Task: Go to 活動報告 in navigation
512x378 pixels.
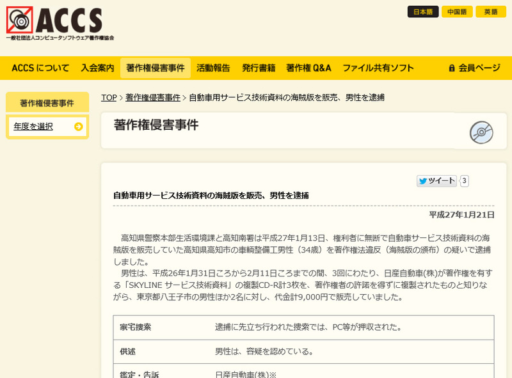Action: [x=213, y=68]
